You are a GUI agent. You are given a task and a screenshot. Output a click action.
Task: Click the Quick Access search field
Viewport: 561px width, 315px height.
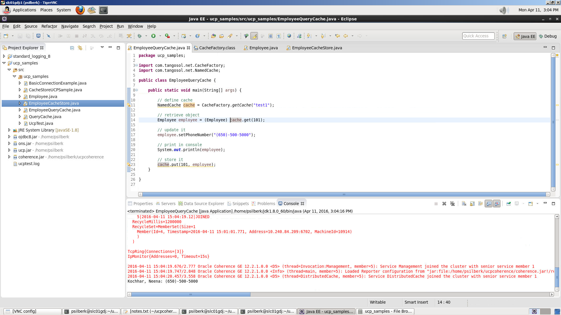point(478,36)
